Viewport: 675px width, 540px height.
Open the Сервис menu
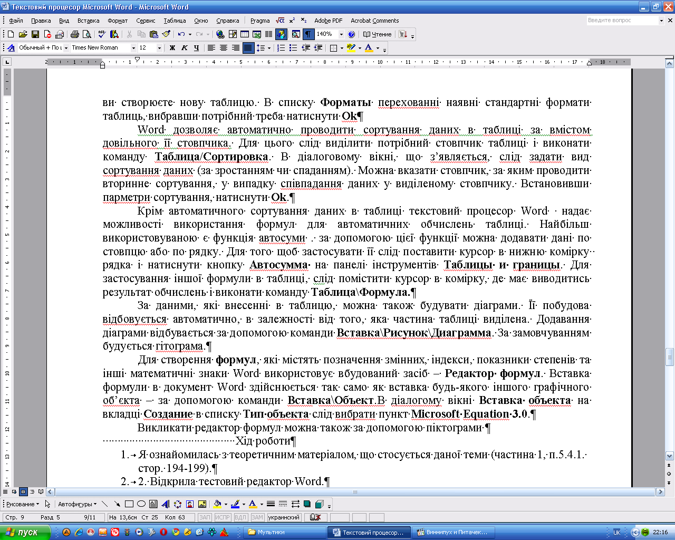(x=146, y=21)
